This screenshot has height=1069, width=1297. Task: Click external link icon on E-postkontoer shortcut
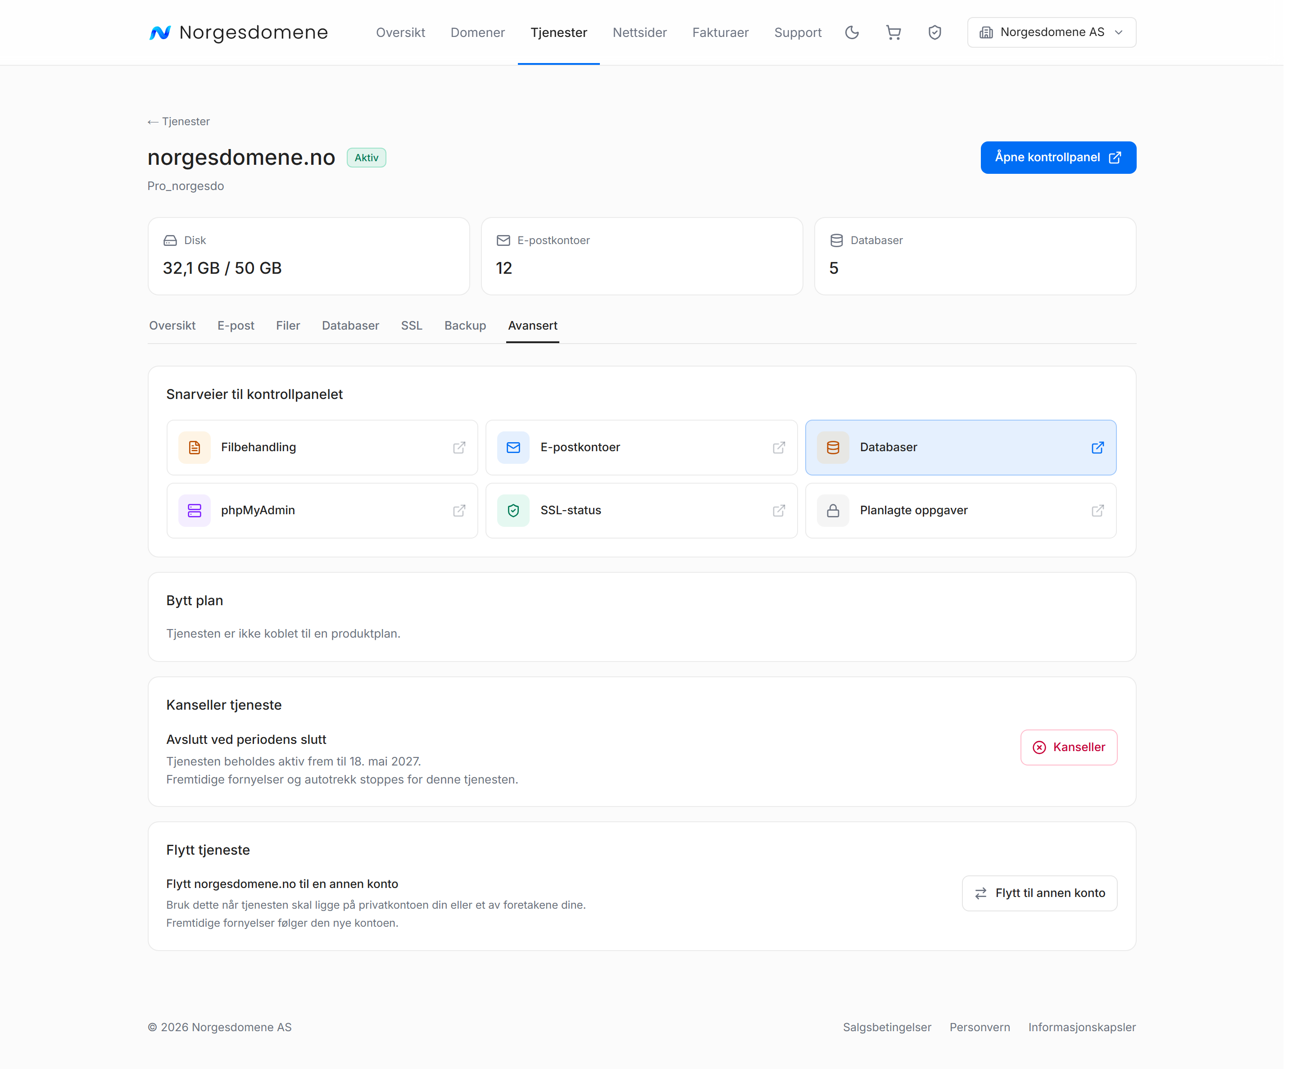[x=779, y=448]
